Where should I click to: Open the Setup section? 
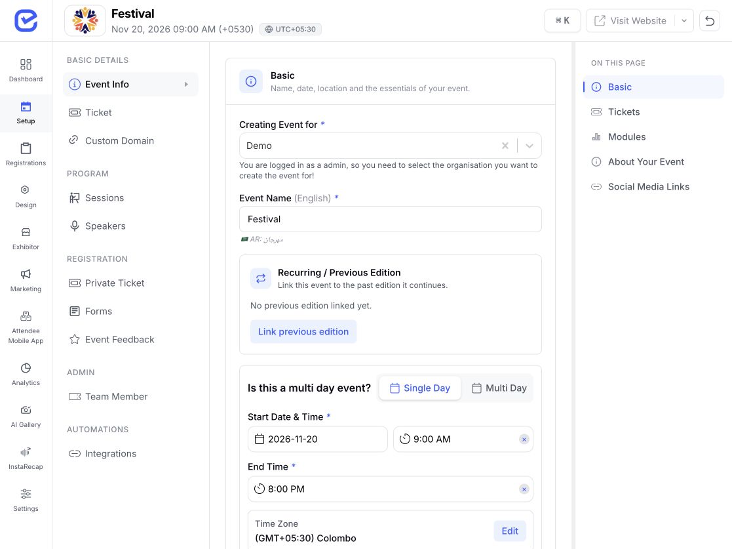click(26, 113)
